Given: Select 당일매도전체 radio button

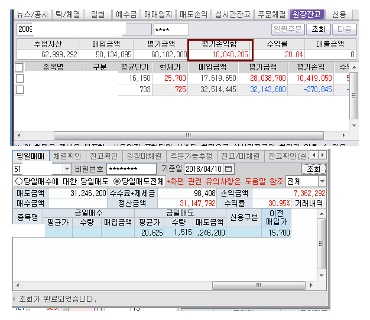Looking at the screenshot, I should tap(116, 181).
